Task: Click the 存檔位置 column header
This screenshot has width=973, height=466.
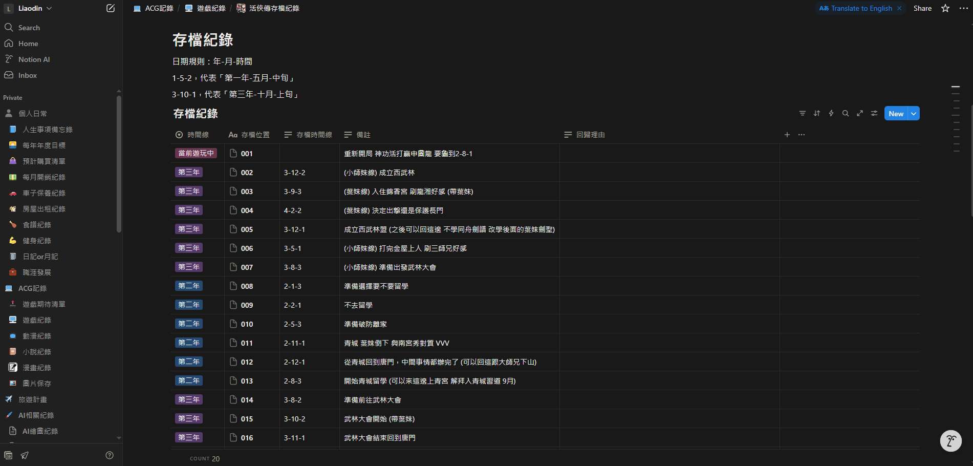Action: pos(252,135)
